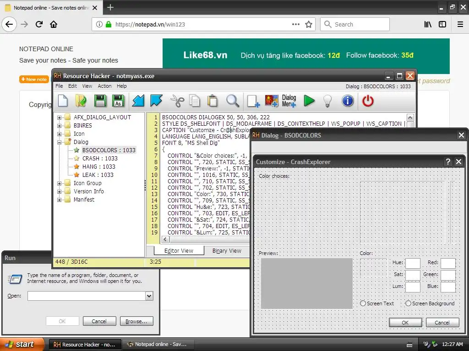Viewport: 469px width, 351px height.
Task: Select Screen Background radio button
Action: coord(408,303)
